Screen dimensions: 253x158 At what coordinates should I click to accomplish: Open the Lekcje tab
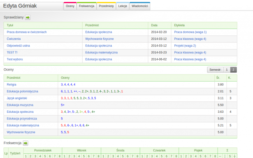click(x=123, y=6)
